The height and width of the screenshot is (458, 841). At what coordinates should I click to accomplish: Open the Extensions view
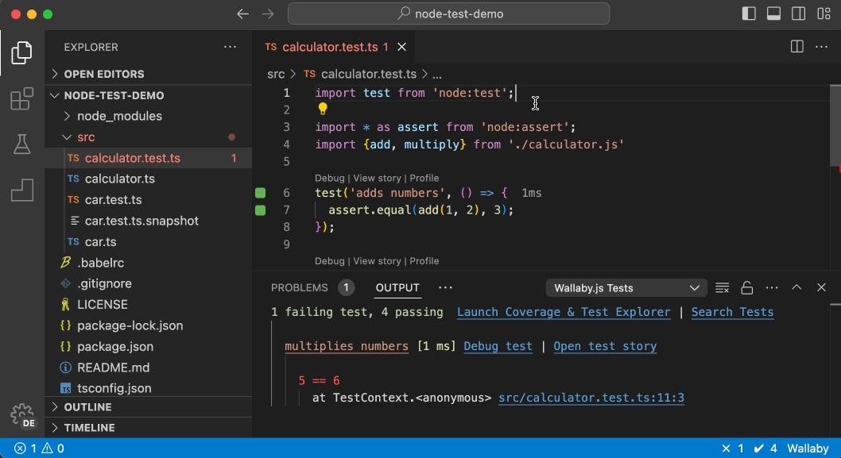(22, 98)
